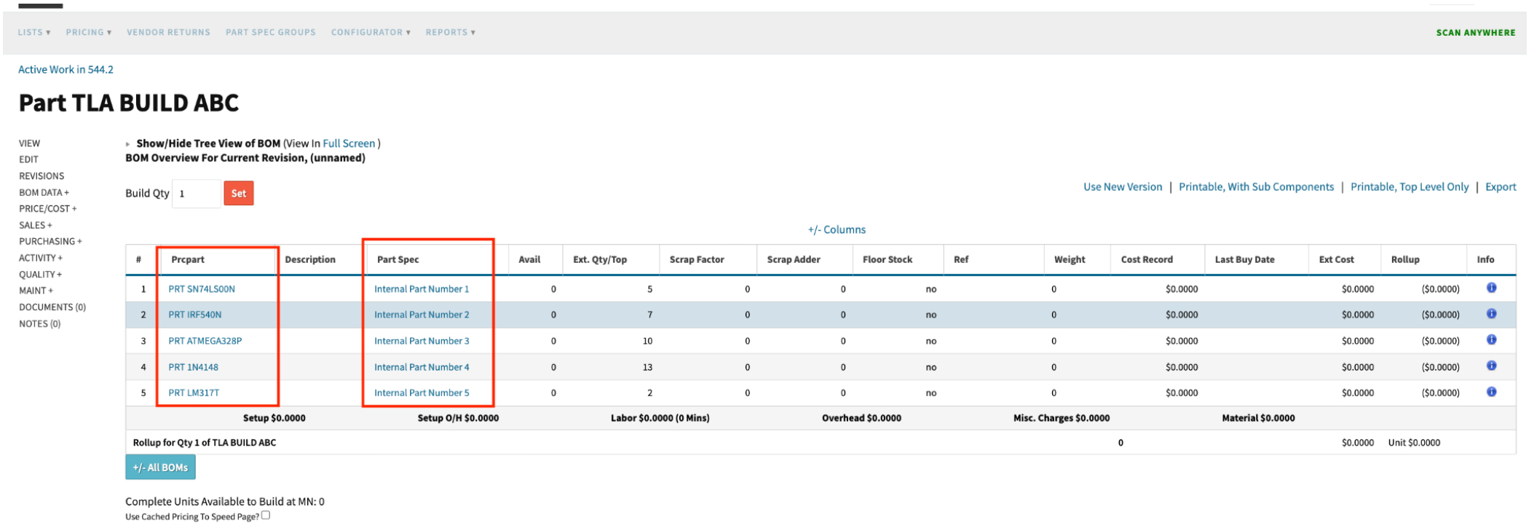This screenshot has width=1534, height=528.
Task: Open info icon for PRT ATMEGA328P row
Action: tap(1491, 340)
